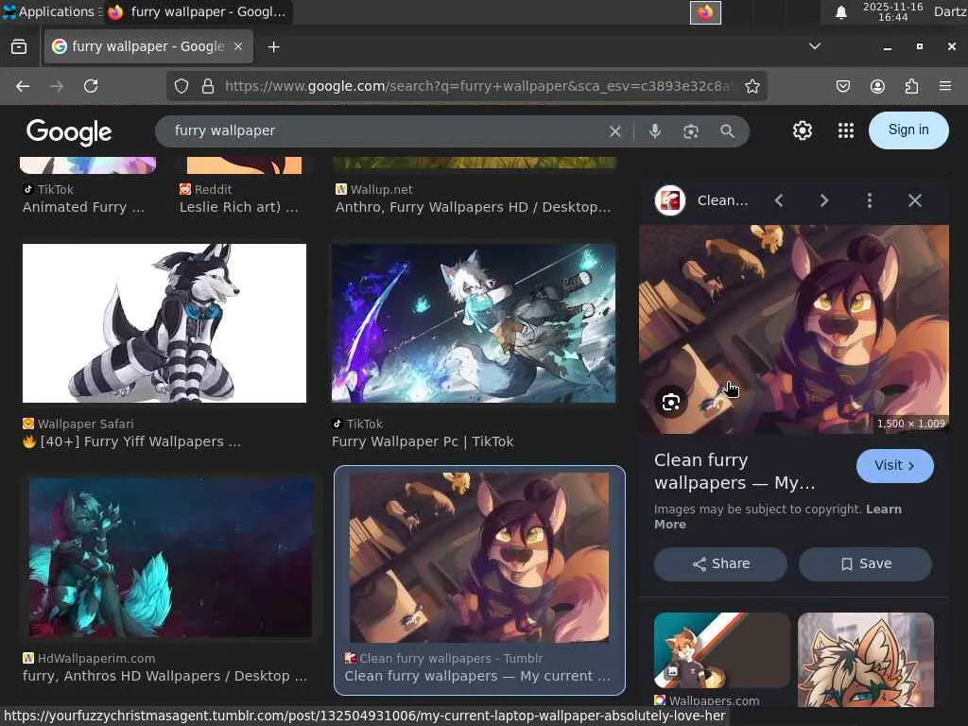
Task: Start voice search with the microphone
Action: click(x=655, y=130)
